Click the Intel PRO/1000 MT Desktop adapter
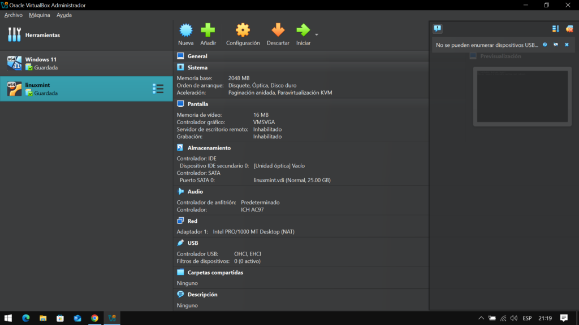The image size is (579, 325). 254,232
